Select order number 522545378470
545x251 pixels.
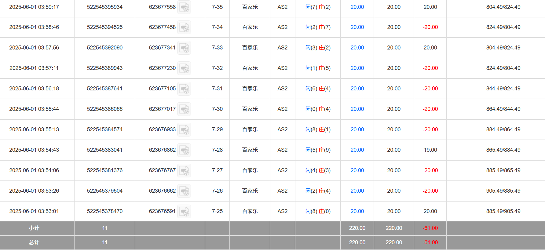pos(104,211)
